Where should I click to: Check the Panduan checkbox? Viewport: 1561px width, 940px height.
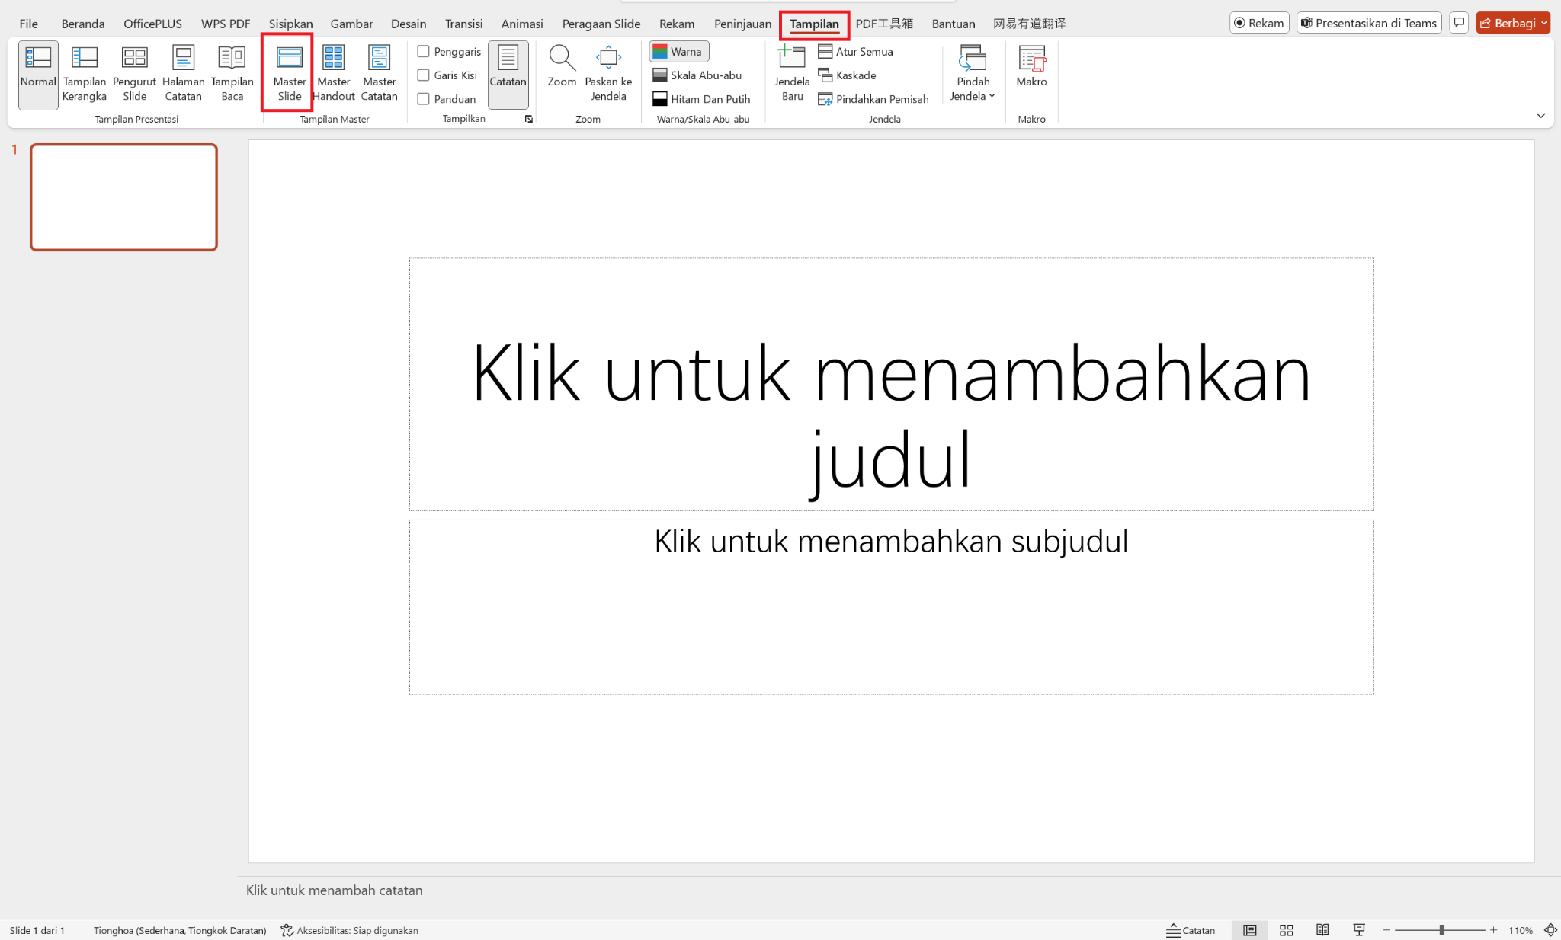pos(424,99)
